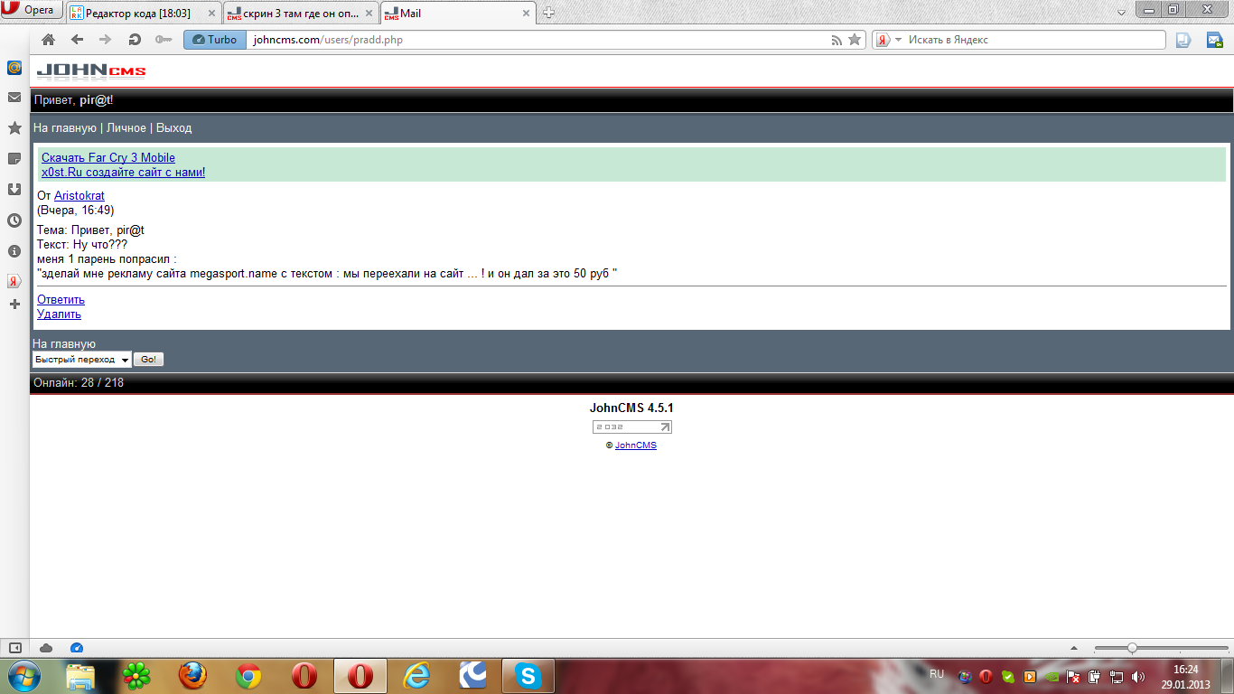Launch Windows Explorer from the taskbar
Screen dimensions: 1234x694
coord(80,676)
